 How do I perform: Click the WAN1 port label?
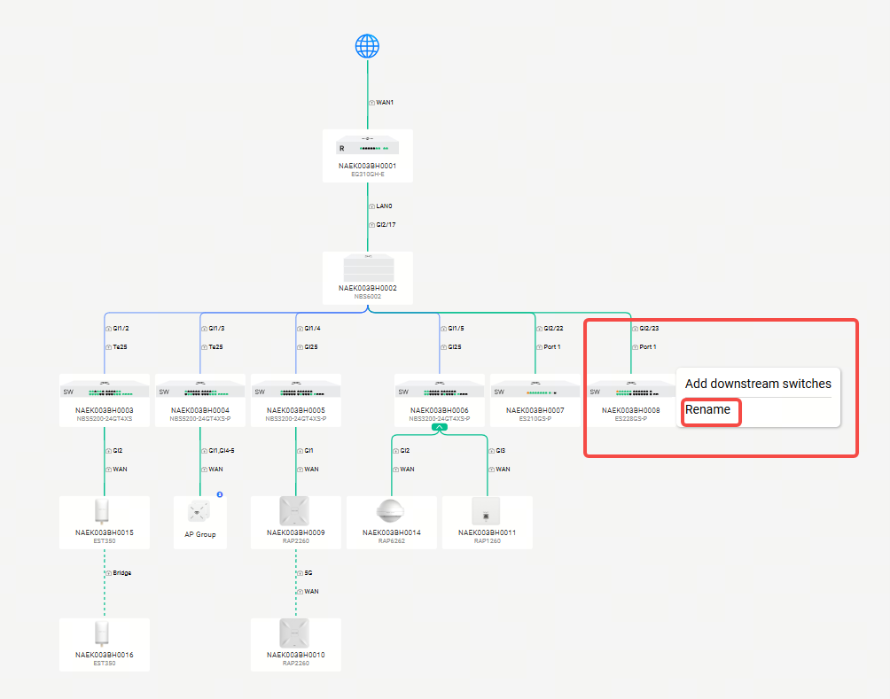pos(384,103)
